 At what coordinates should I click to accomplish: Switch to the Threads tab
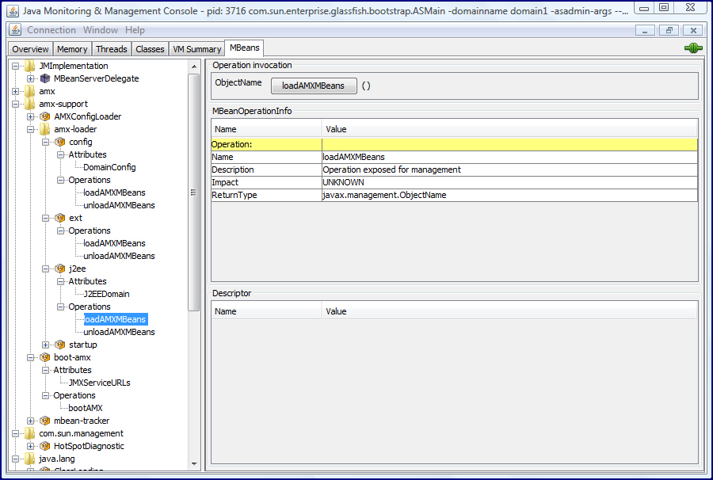point(112,49)
